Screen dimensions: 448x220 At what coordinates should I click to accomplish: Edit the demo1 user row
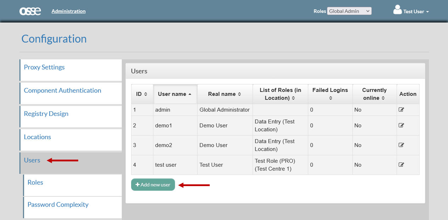click(x=401, y=125)
